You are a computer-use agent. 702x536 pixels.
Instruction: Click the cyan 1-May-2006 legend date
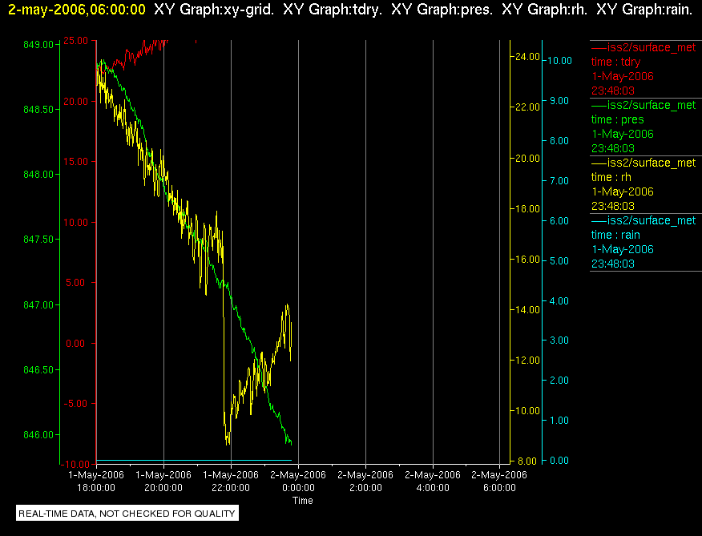coord(623,249)
